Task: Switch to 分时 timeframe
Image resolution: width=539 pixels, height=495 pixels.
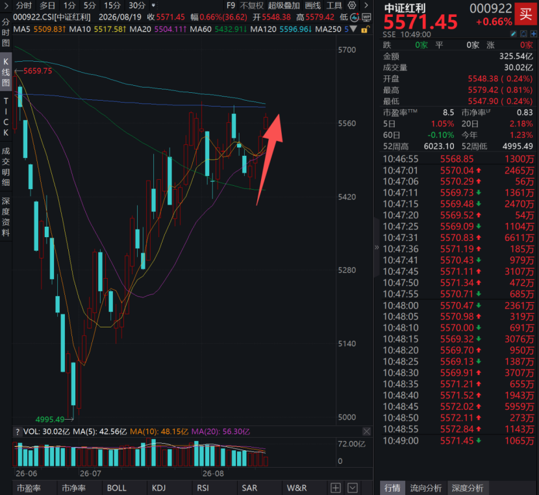Action: tap(24, 5)
